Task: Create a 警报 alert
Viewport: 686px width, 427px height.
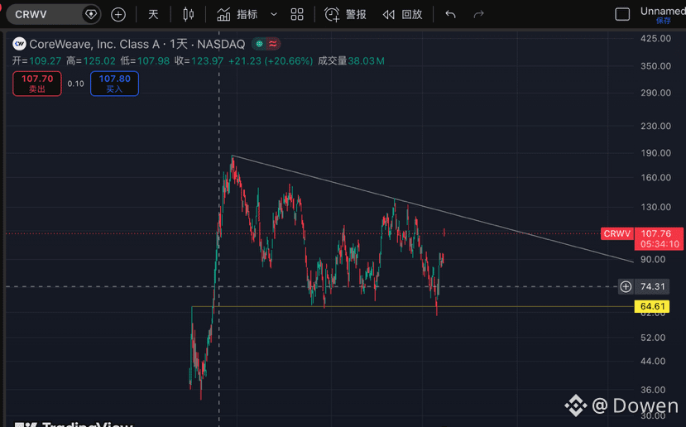Action: 346,14
